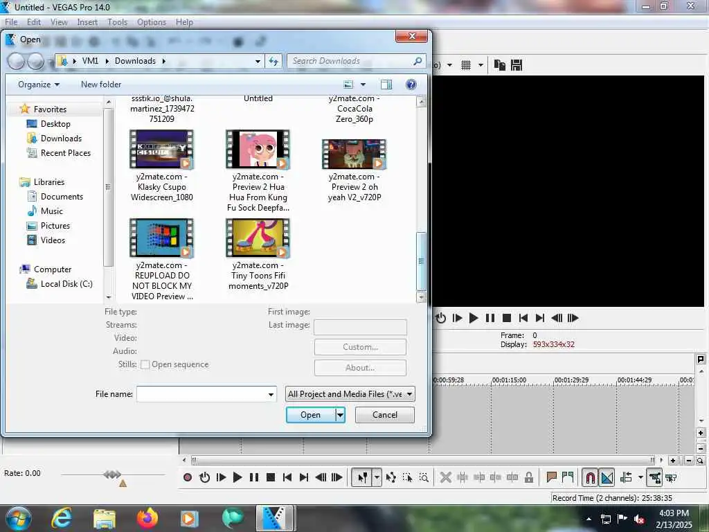Toggle Lock Envelopes to Events icon
709x532 pixels.
point(654,477)
